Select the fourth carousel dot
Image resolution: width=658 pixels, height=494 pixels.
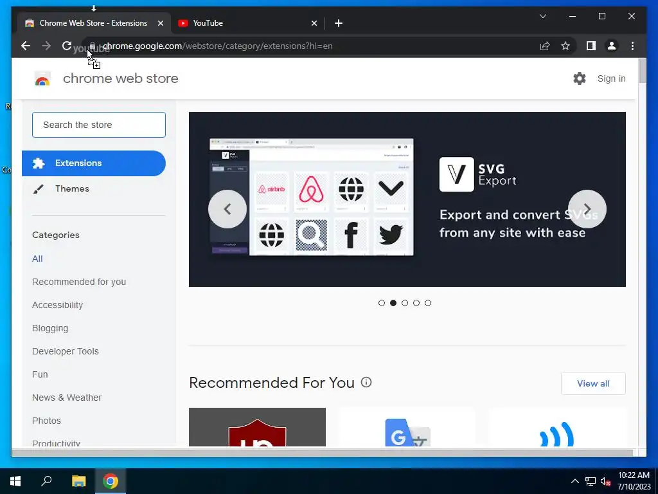tap(416, 303)
